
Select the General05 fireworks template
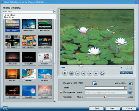[x=12, y=92]
